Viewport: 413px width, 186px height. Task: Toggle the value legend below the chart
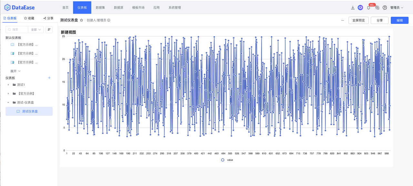(x=227, y=160)
